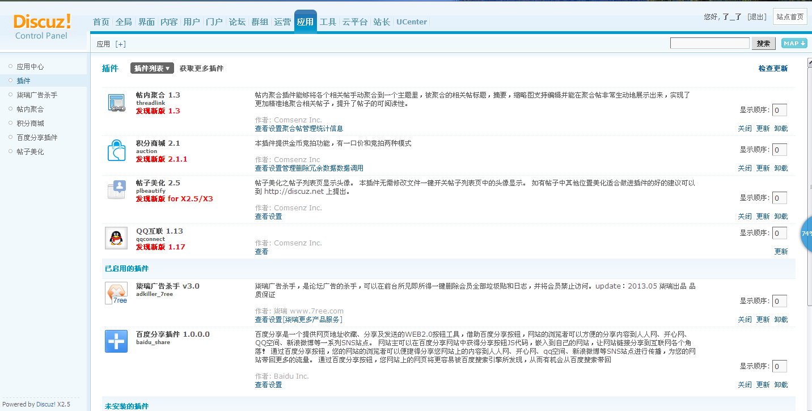Open 应用中心 in the sidebar
Viewport: 812px width, 411px height.
click(x=30, y=67)
